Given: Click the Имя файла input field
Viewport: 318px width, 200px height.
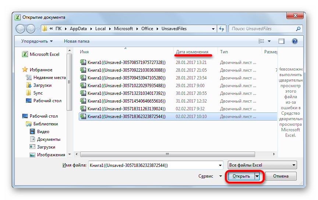Looking at the screenshot, I should (155, 165).
